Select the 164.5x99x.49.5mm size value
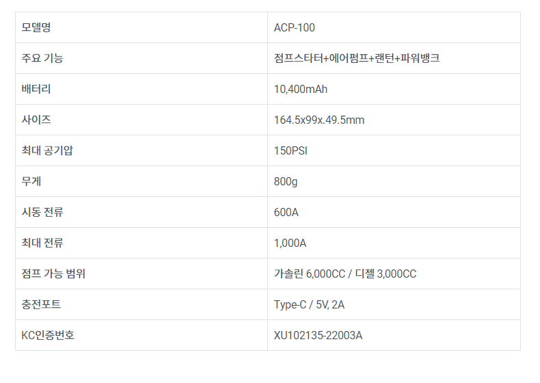Screen dimensions: 540x383 tap(319, 120)
